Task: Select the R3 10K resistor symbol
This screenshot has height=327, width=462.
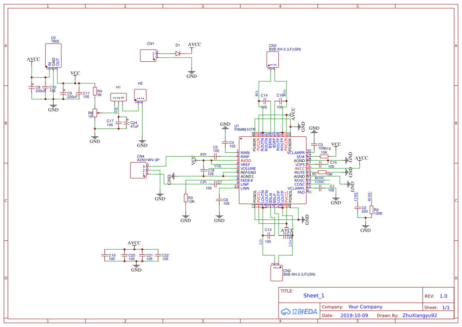Action: [186, 198]
